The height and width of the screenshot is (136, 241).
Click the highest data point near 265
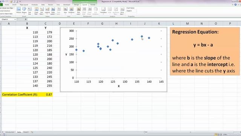click(142, 36)
